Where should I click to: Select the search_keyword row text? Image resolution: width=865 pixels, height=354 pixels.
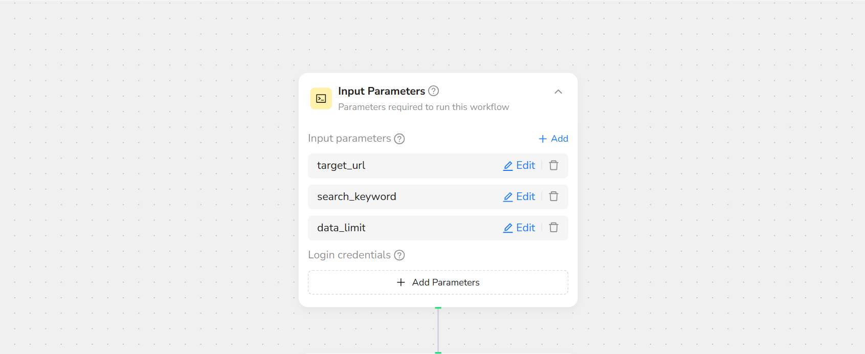tap(357, 197)
